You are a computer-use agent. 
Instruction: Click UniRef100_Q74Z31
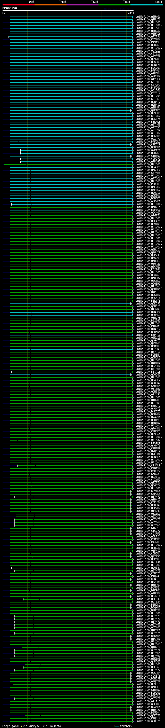click(148, 417)
